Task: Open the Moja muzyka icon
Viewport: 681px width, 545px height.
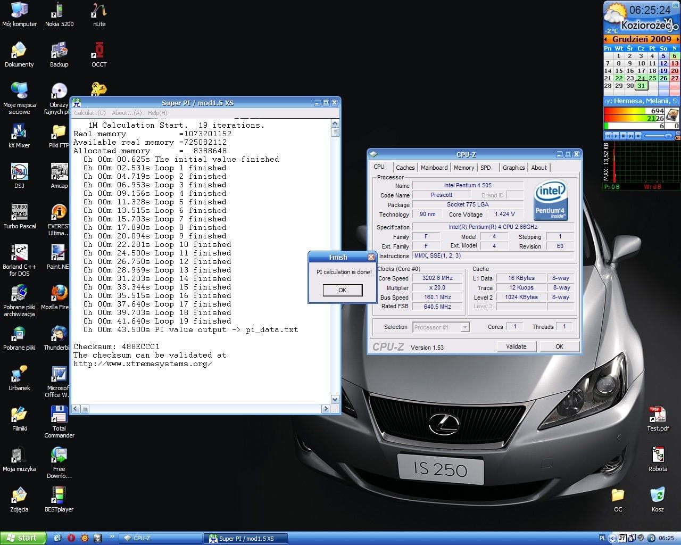Action: (19, 460)
